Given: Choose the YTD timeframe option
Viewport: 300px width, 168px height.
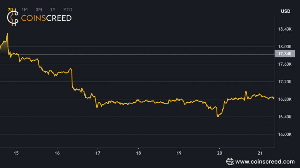Looking at the screenshot, I should click(x=67, y=9).
